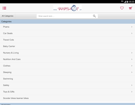This screenshot has width=135, height=105.
Task: Open the red hamburger list menu
Action: click(4, 8)
